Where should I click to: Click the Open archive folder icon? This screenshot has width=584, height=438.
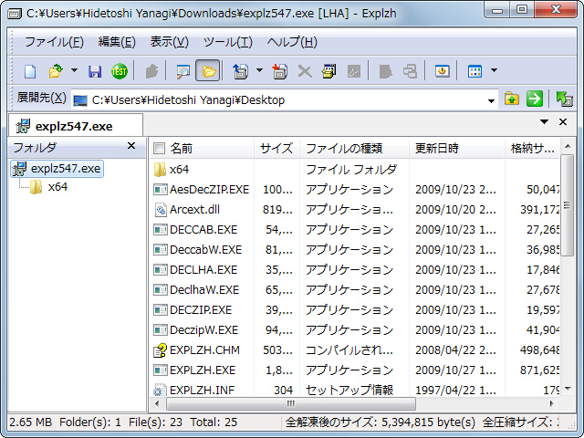(56, 71)
